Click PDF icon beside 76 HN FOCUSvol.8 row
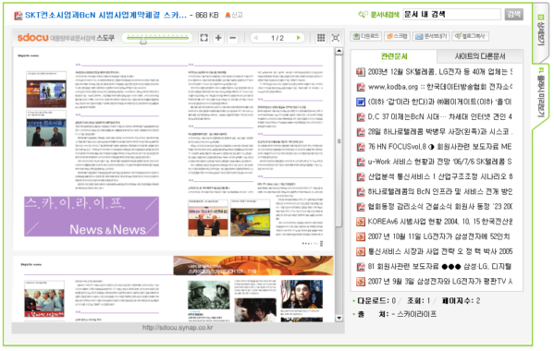 361,147
